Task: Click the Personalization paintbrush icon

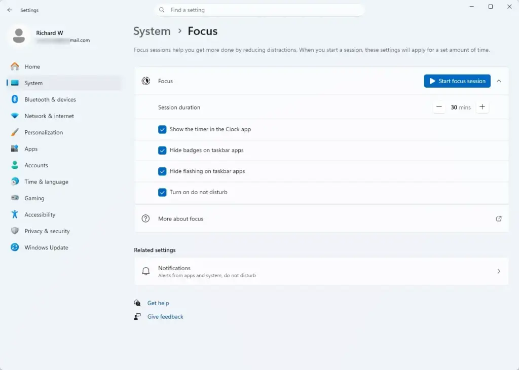Action: click(15, 132)
